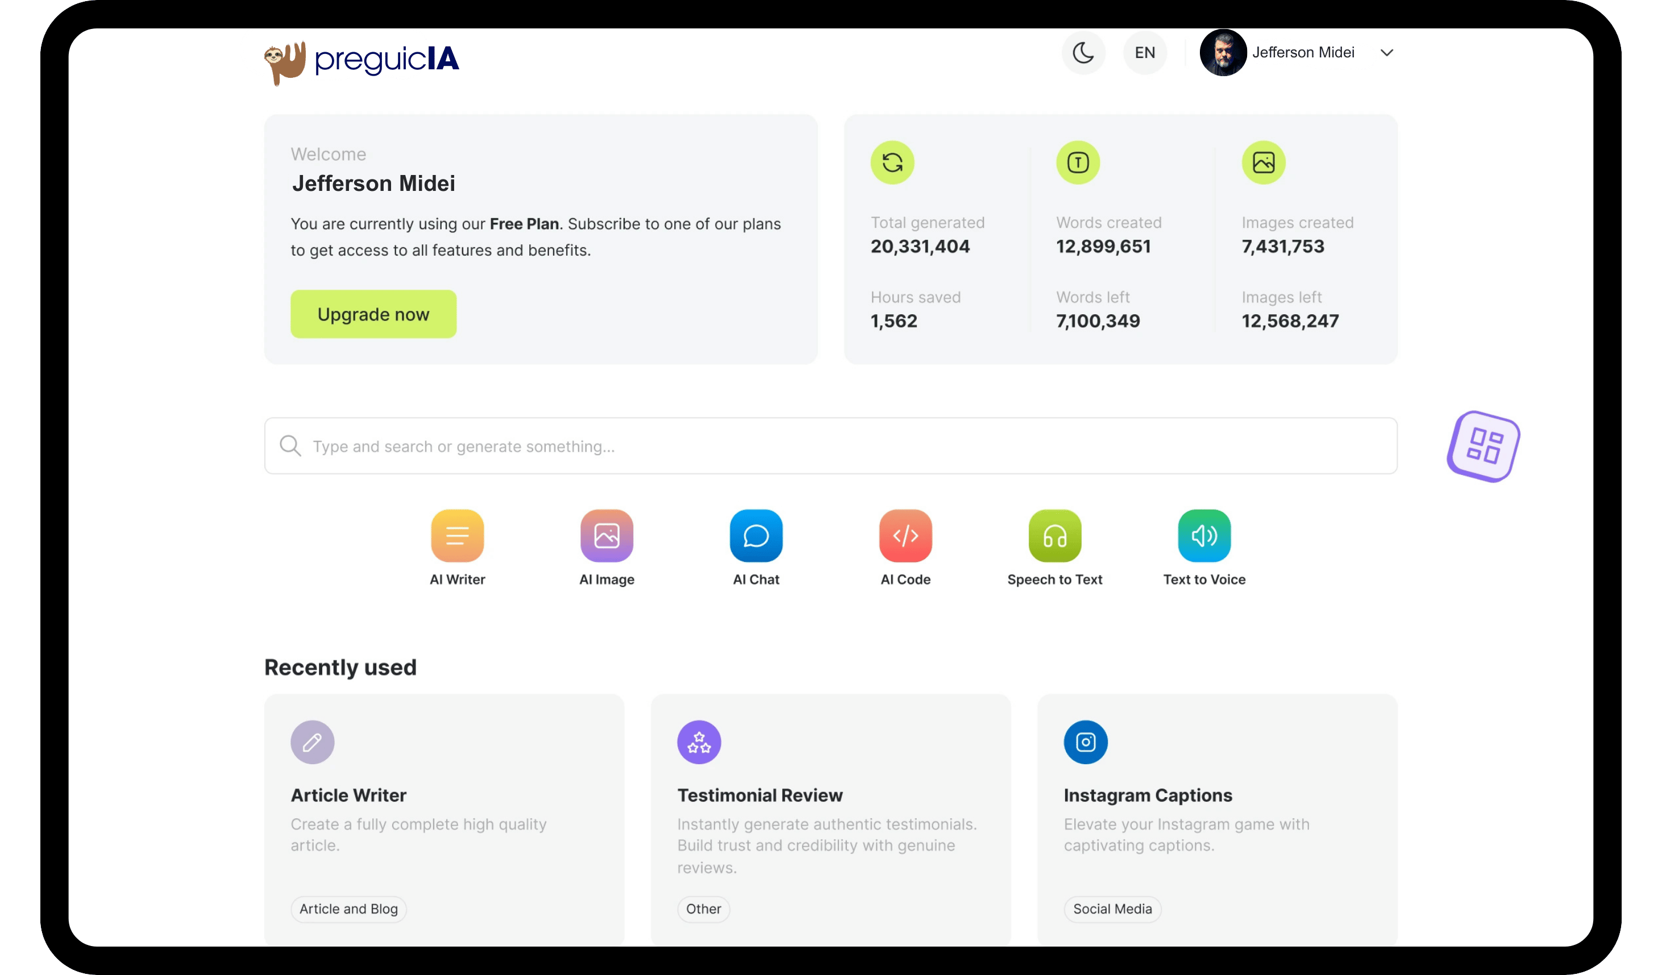Click the Upgrade now button
This screenshot has width=1662, height=975.
[373, 314]
